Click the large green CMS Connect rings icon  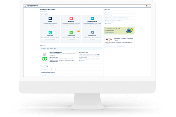pos(45,59)
